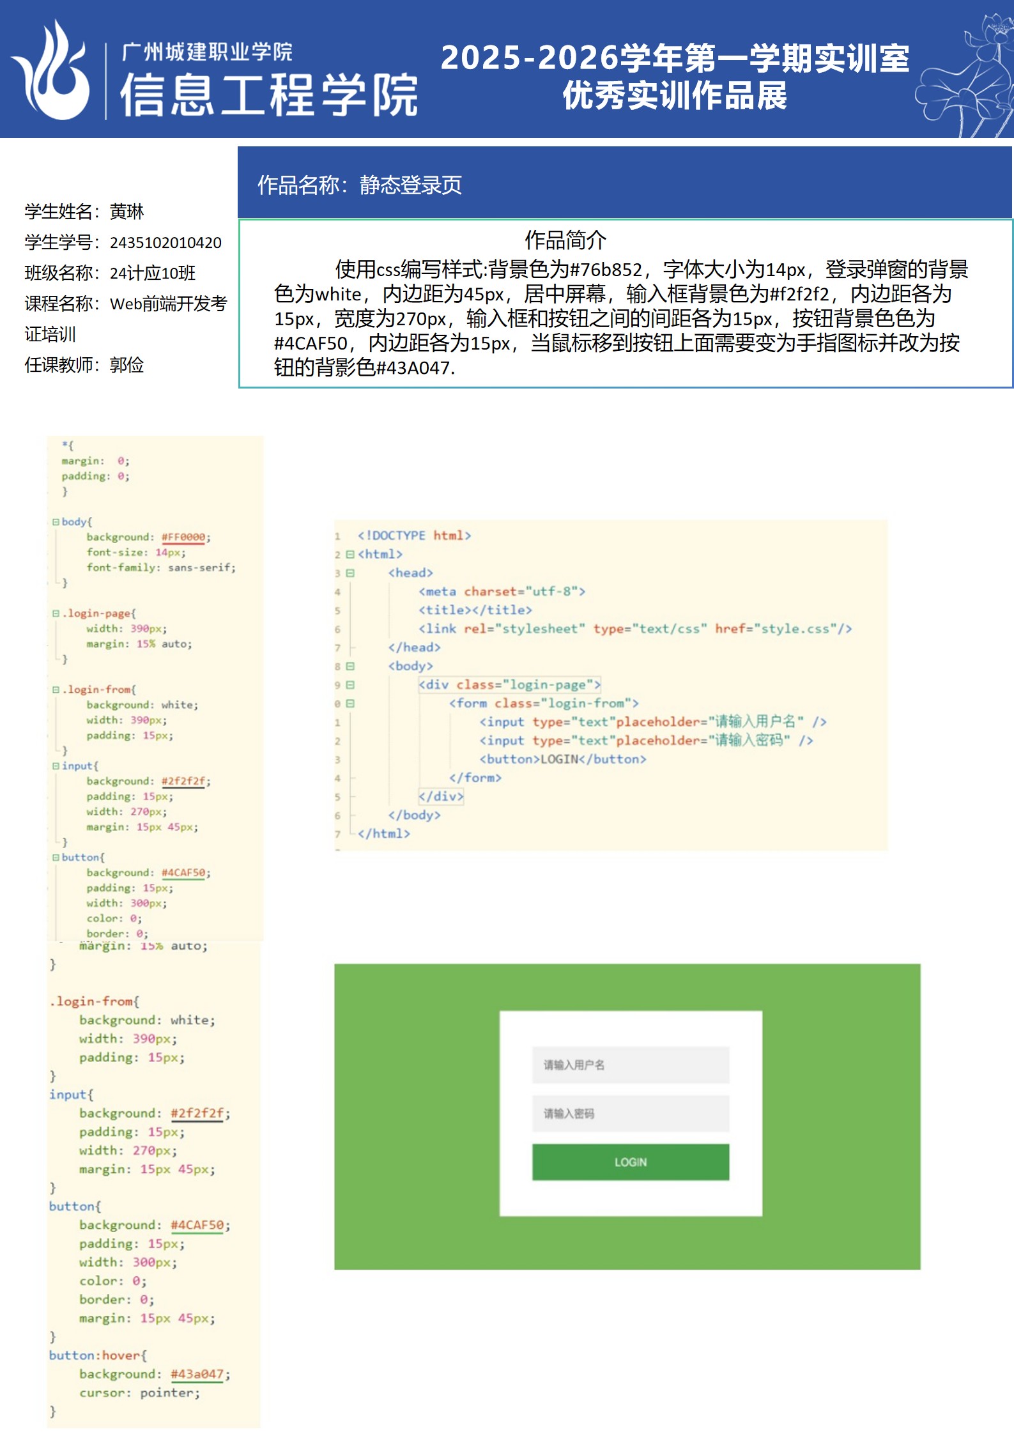
Task: Click the 请输入密码 password input field
Action: 630,1114
